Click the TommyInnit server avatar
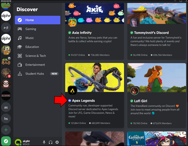 point(134,23)
